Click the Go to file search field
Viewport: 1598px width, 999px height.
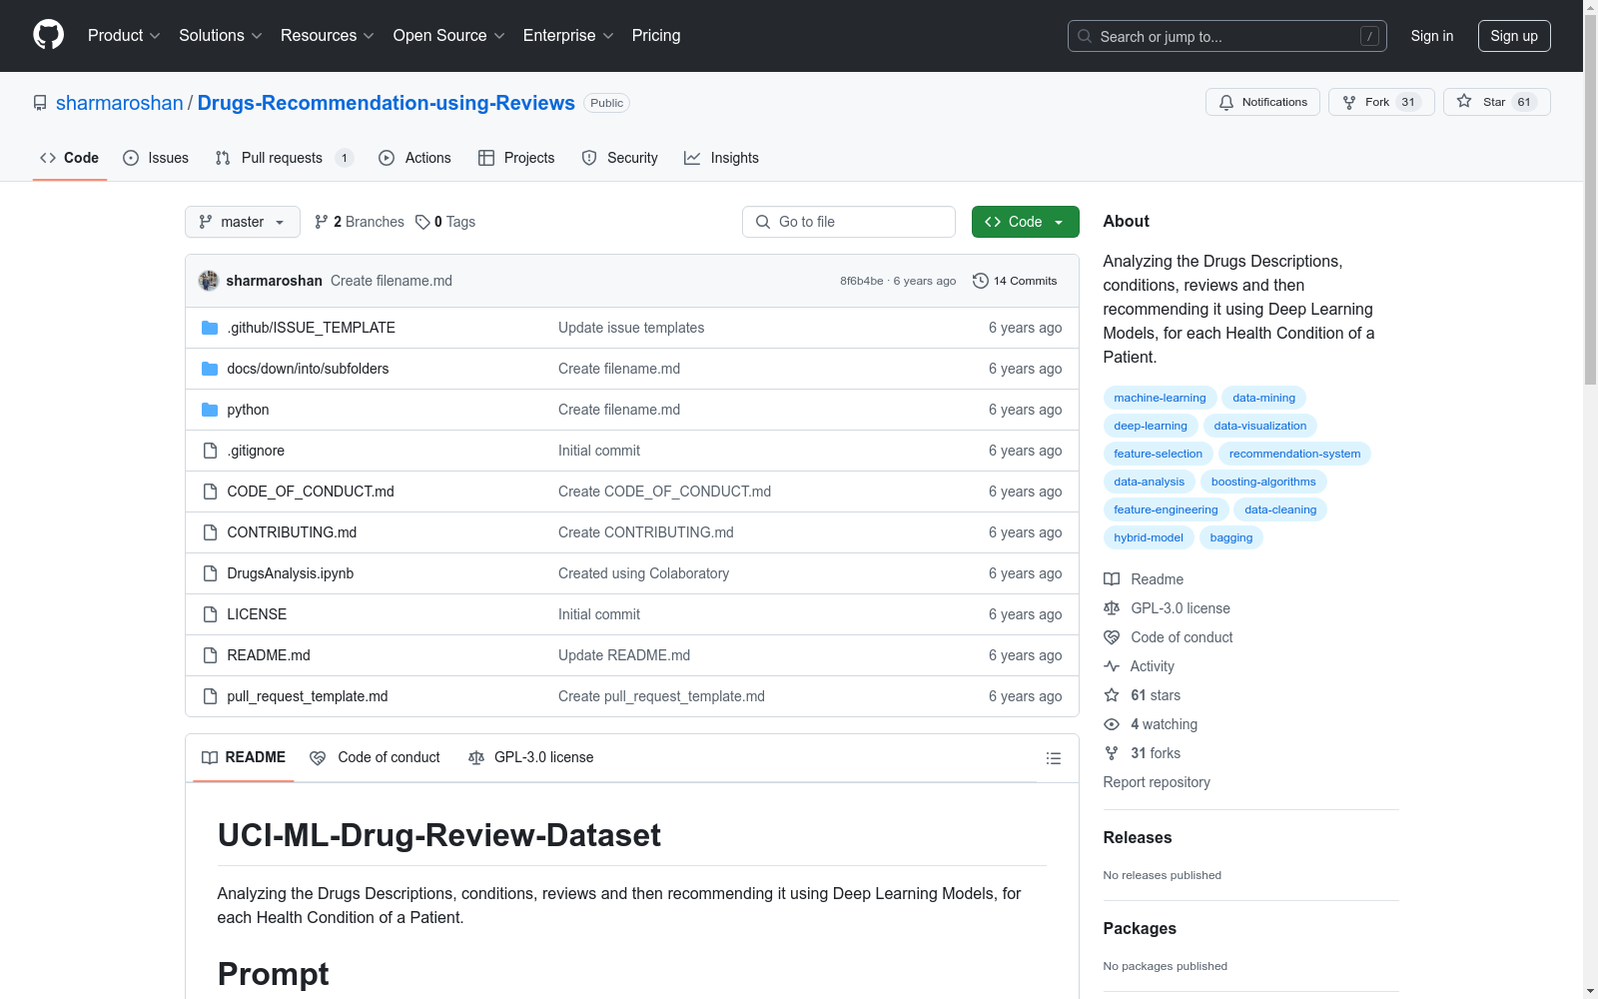(849, 222)
